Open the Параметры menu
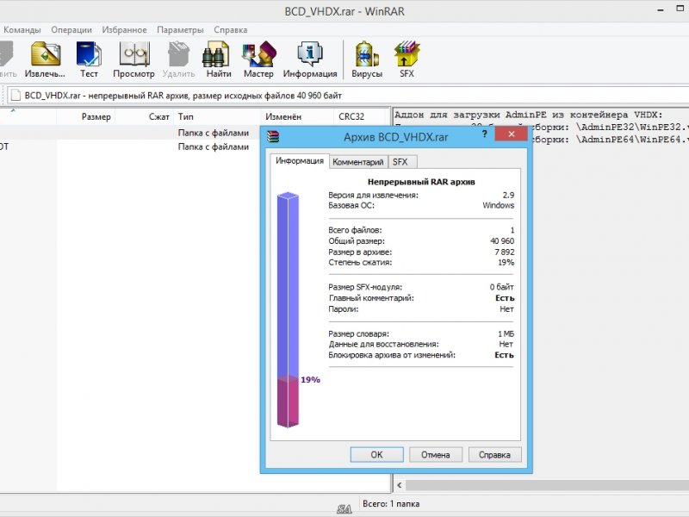 180,30
